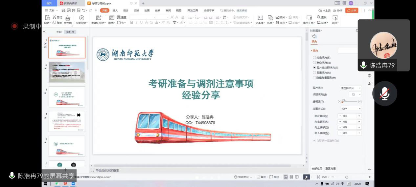The image size is (416, 187).
Task: Switch to slide sorter view in status bar
Action: click(x=291, y=177)
